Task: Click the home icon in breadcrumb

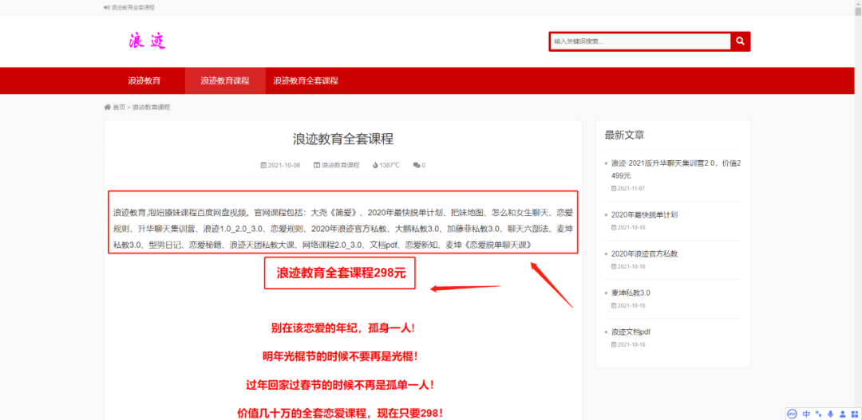Action: 108,107
